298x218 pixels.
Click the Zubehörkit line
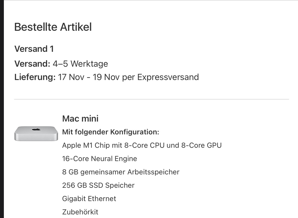(80, 212)
